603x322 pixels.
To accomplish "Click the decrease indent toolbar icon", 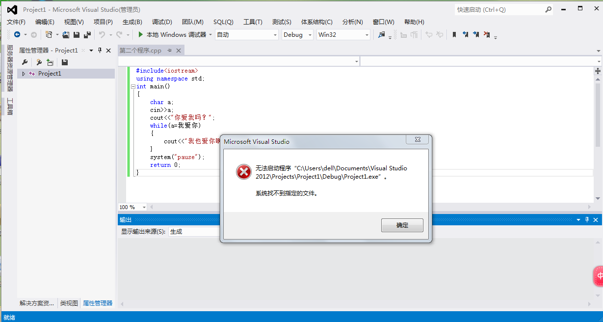I will [403, 35].
